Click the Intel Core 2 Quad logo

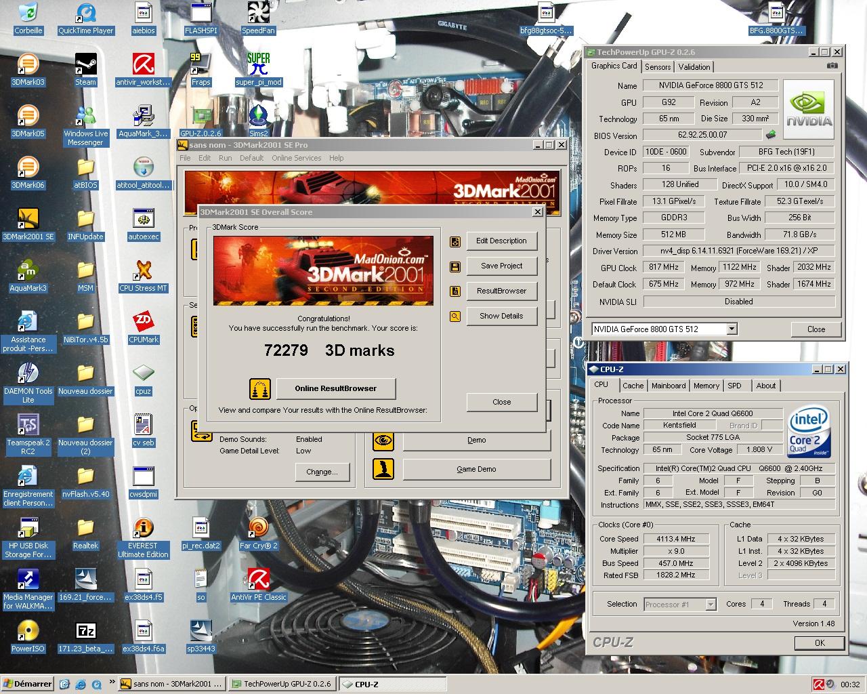(x=809, y=432)
